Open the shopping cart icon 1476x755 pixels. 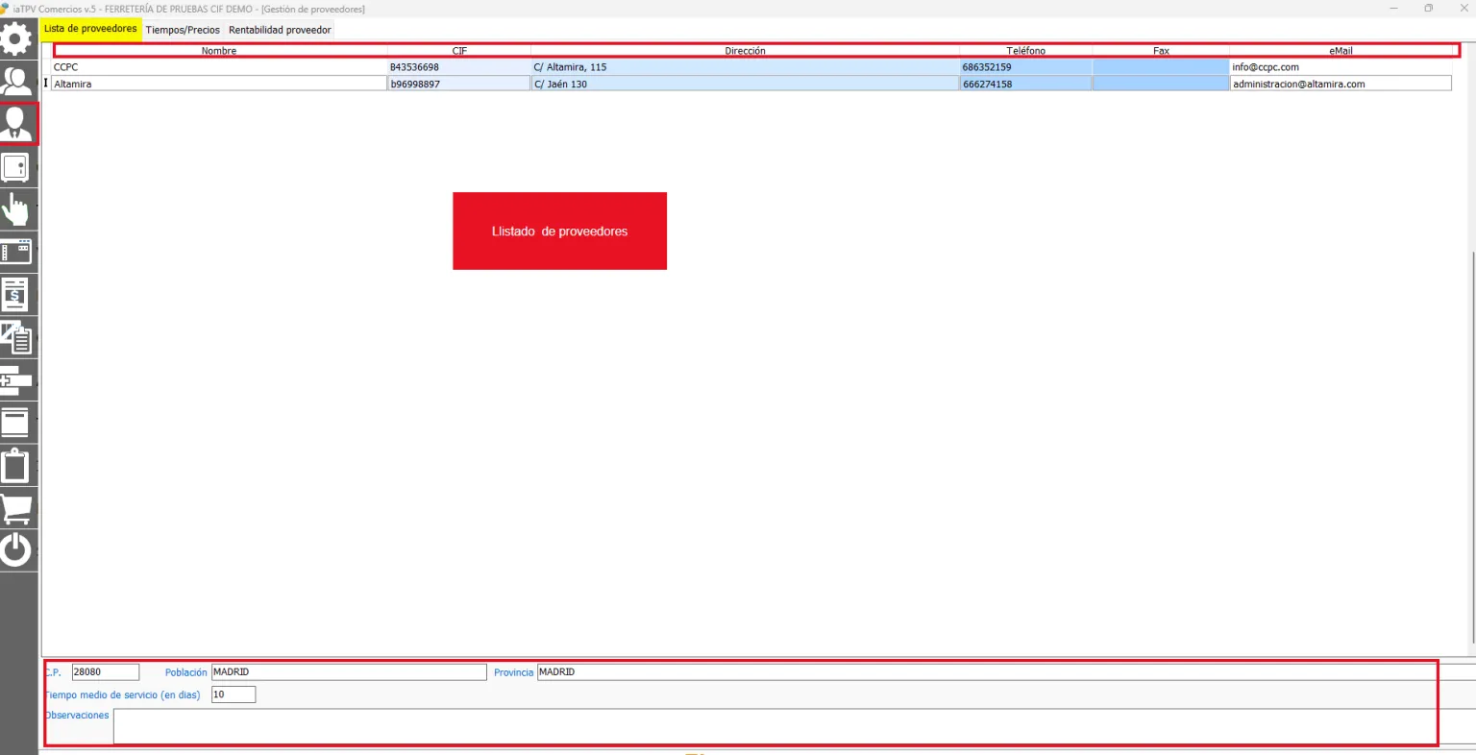[16, 507]
